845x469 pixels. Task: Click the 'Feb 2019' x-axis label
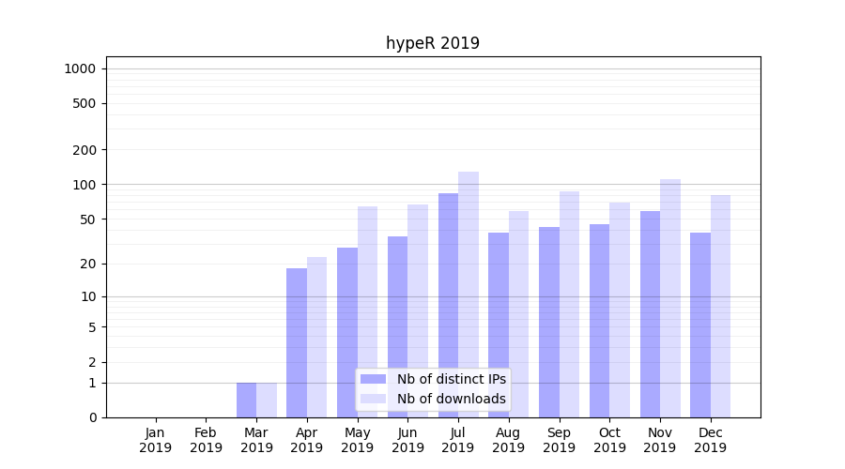coord(206,440)
